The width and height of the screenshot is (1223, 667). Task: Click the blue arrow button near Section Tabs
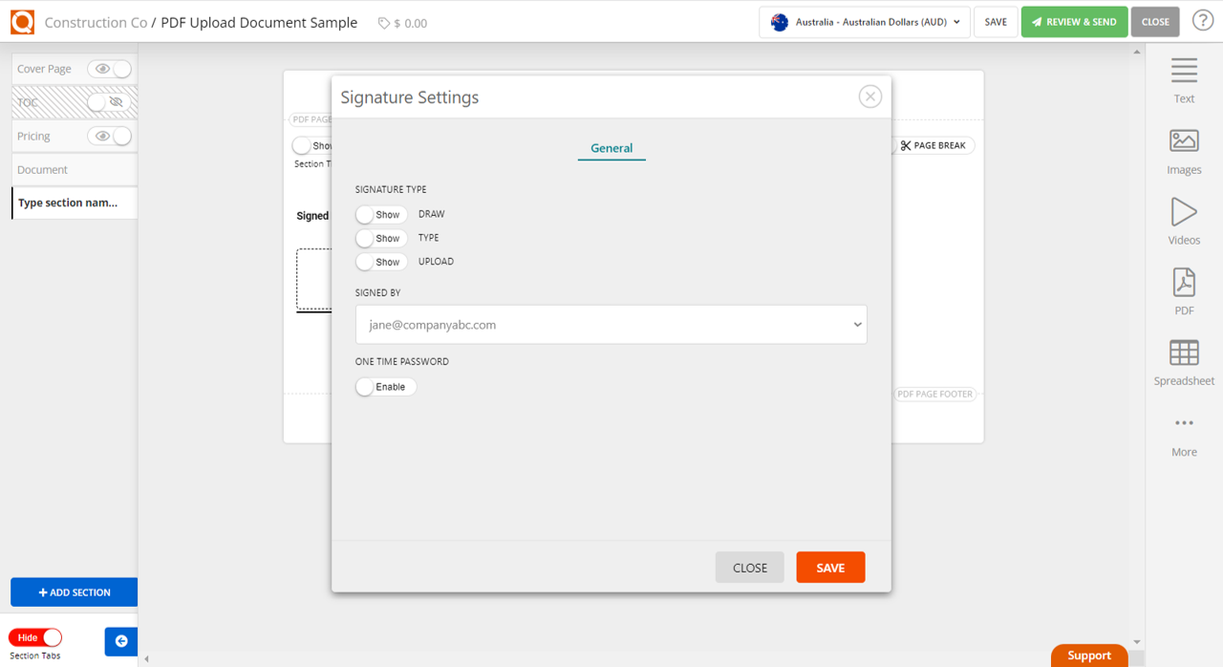click(x=120, y=641)
